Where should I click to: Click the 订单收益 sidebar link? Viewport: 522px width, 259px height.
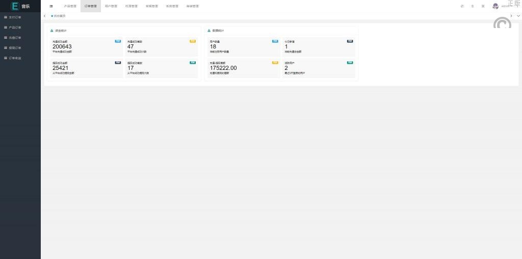click(x=15, y=58)
